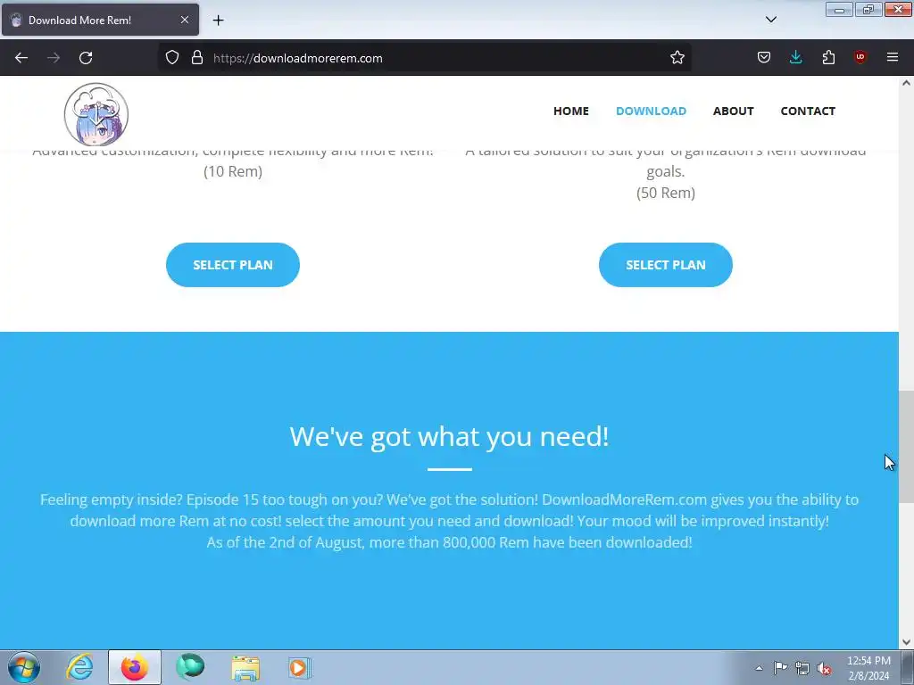Open the Firefox hamburger application menu

(892, 57)
